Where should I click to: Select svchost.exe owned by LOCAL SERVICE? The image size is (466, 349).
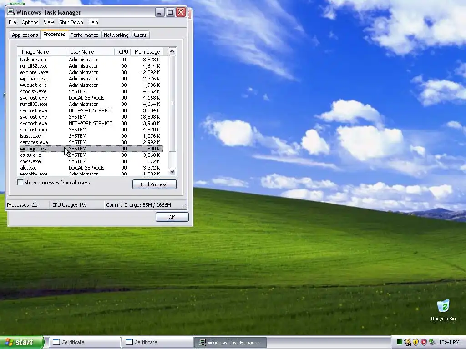click(91, 98)
